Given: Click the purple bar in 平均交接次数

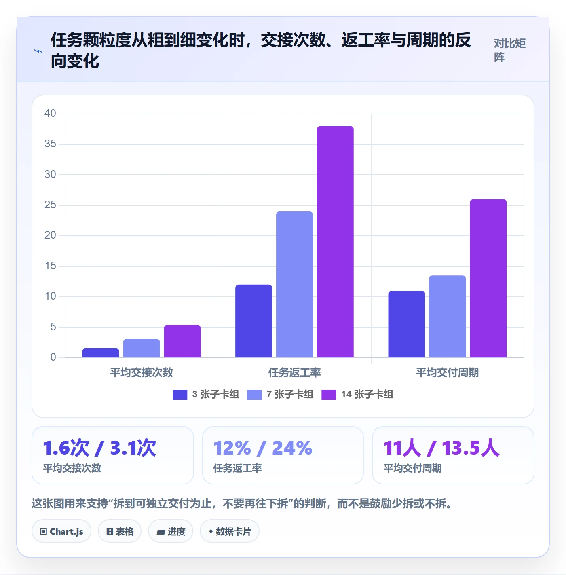Looking at the screenshot, I should [182, 341].
